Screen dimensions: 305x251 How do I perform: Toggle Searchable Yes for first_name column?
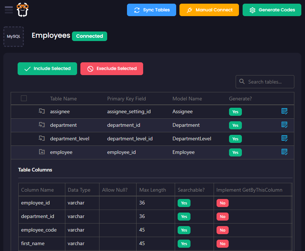point(184,244)
